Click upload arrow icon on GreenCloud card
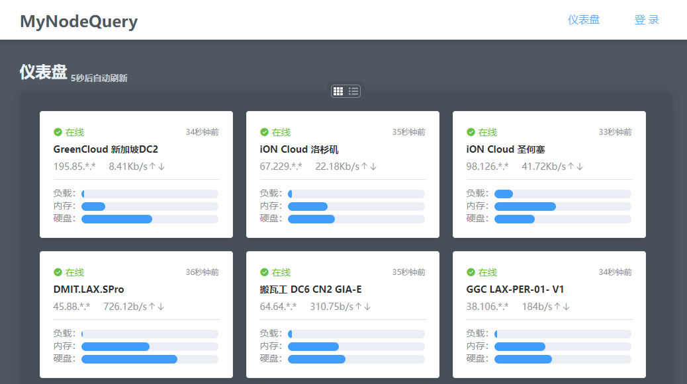The width and height of the screenshot is (687, 384). (152, 167)
